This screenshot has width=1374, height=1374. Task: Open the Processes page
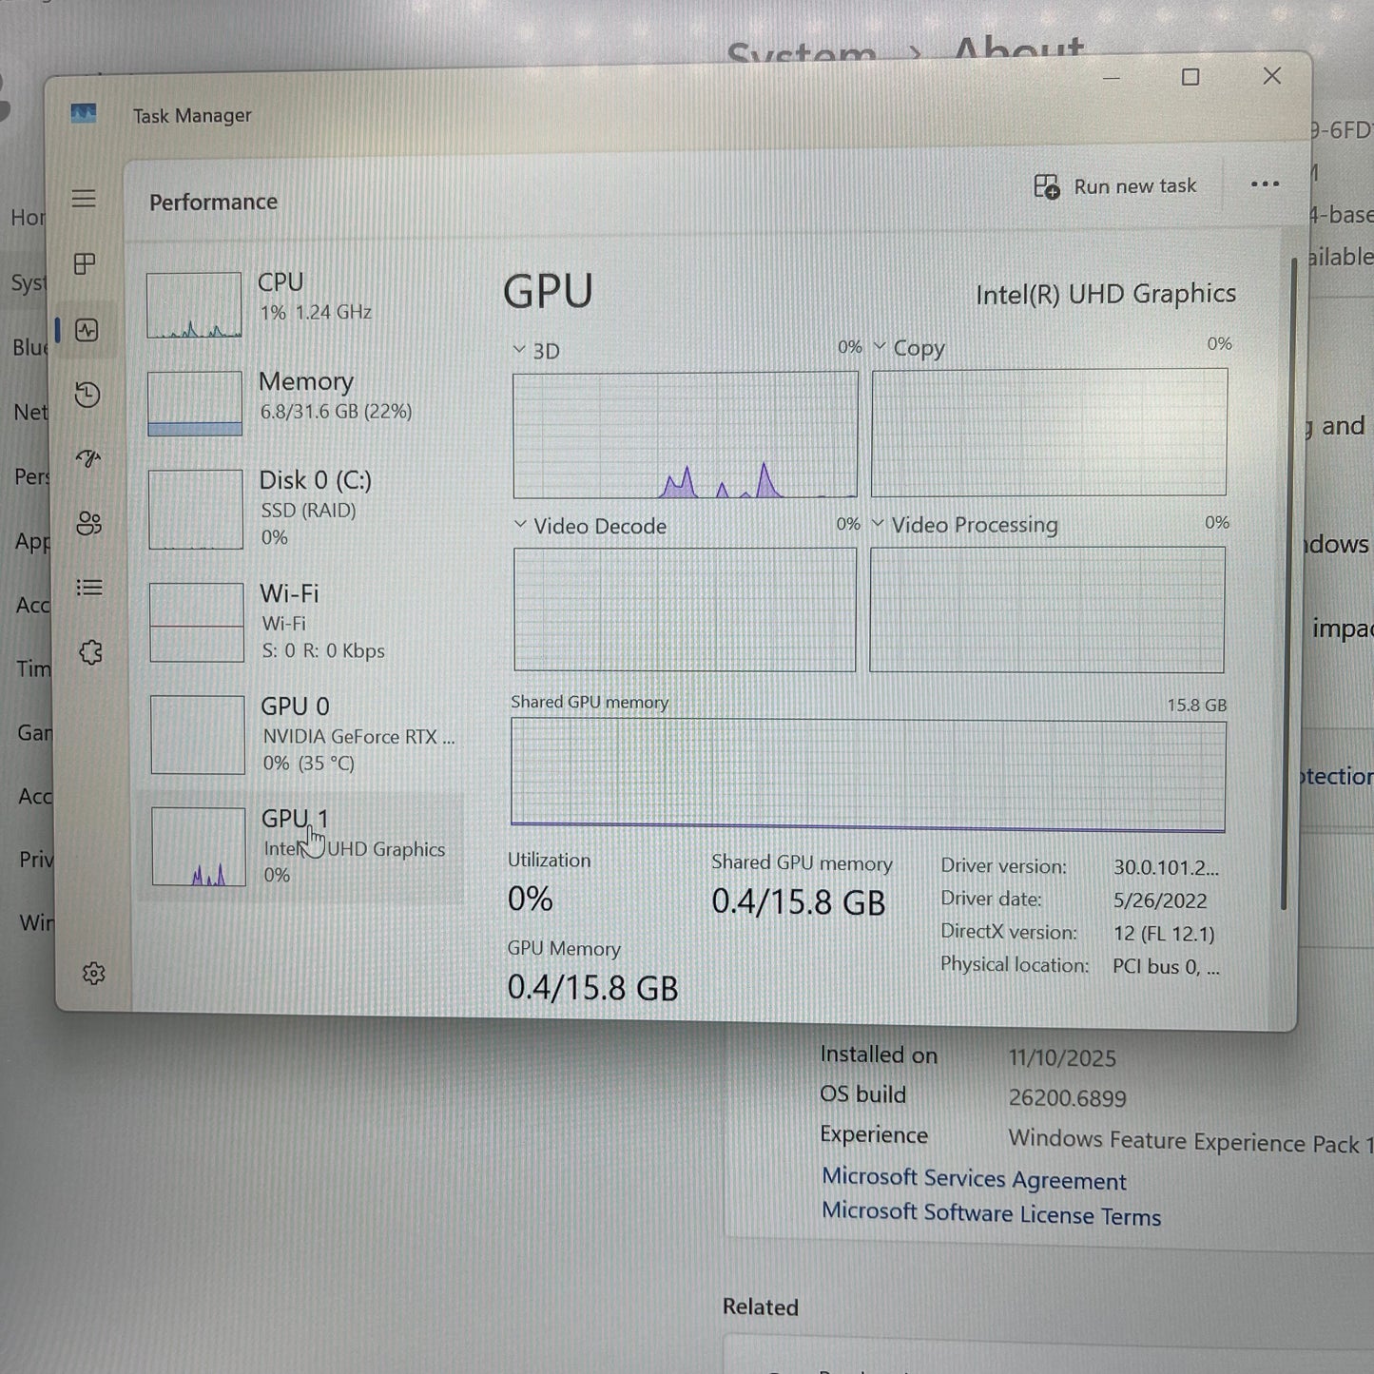(85, 264)
